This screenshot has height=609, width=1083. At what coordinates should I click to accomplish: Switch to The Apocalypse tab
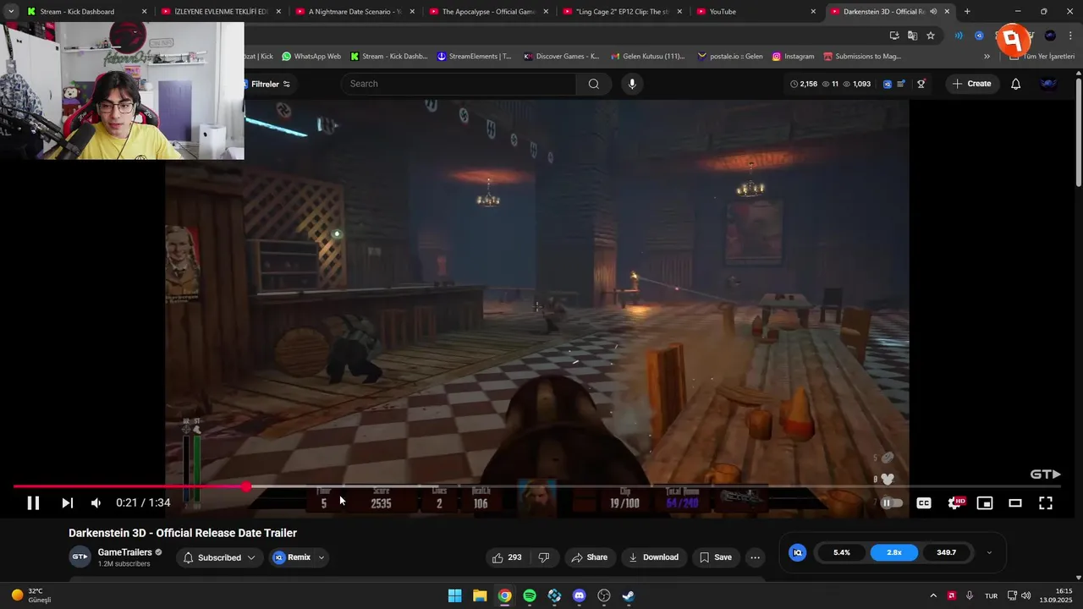tap(488, 12)
